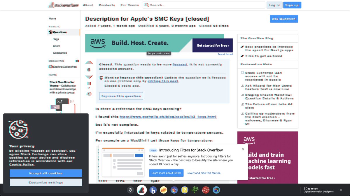Viewport: 350px width, 196px height.
Task: Select the Stack Overflow filter icon in bottom bar
Action: 142,190
